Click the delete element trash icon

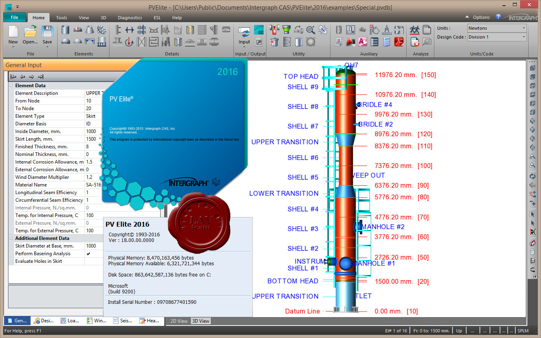point(274,41)
